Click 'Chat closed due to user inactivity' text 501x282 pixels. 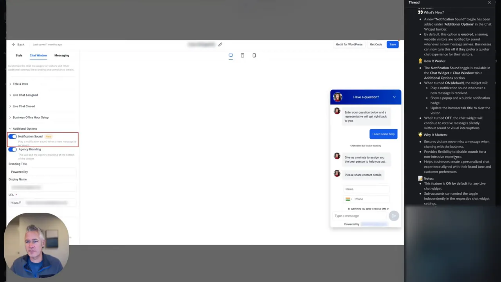[366, 146]
